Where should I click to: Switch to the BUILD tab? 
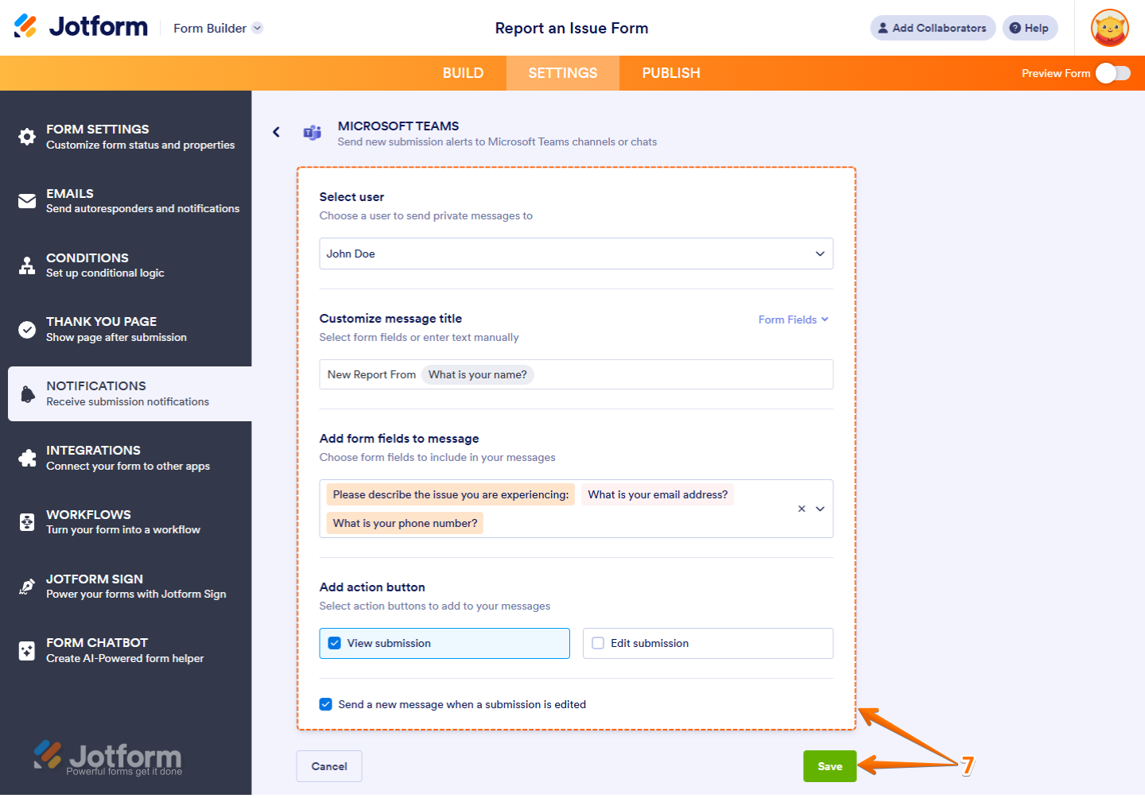tap(463, 72)
